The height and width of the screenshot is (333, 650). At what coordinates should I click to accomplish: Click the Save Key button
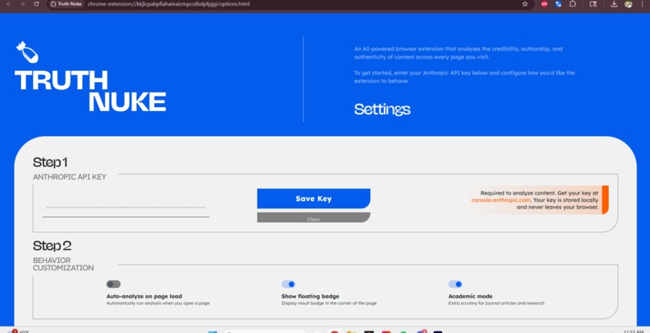tap(314, 199)
